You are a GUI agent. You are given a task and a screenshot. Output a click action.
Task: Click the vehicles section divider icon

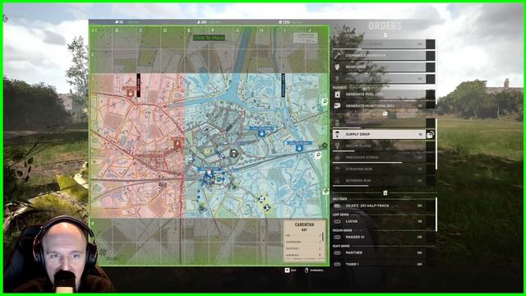[x=385, y=193]
